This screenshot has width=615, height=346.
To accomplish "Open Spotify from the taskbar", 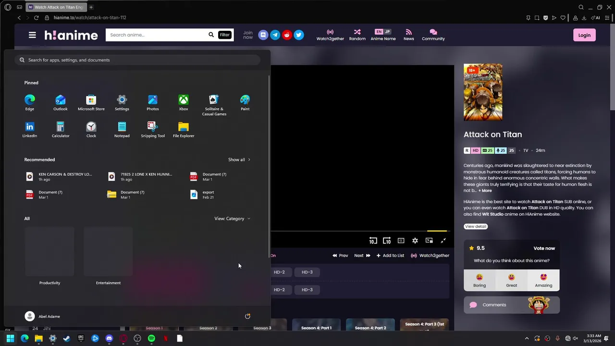I will pyautogui.click(x=151, y=338).
